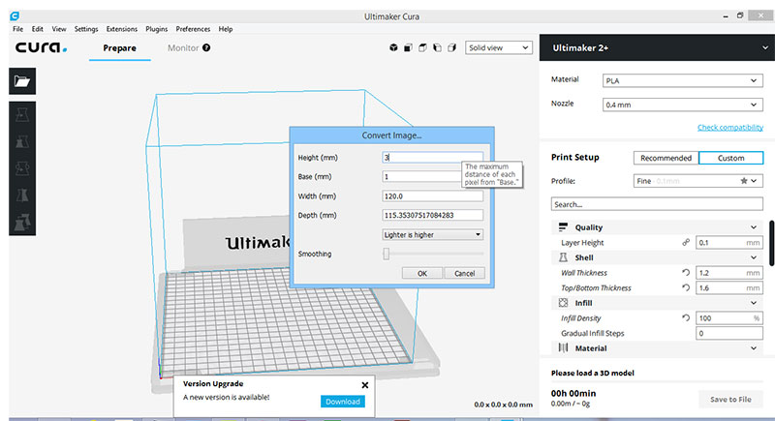Screen dimensions: 775x421
Task: Click the Save to File button
Action: (730, 400)
